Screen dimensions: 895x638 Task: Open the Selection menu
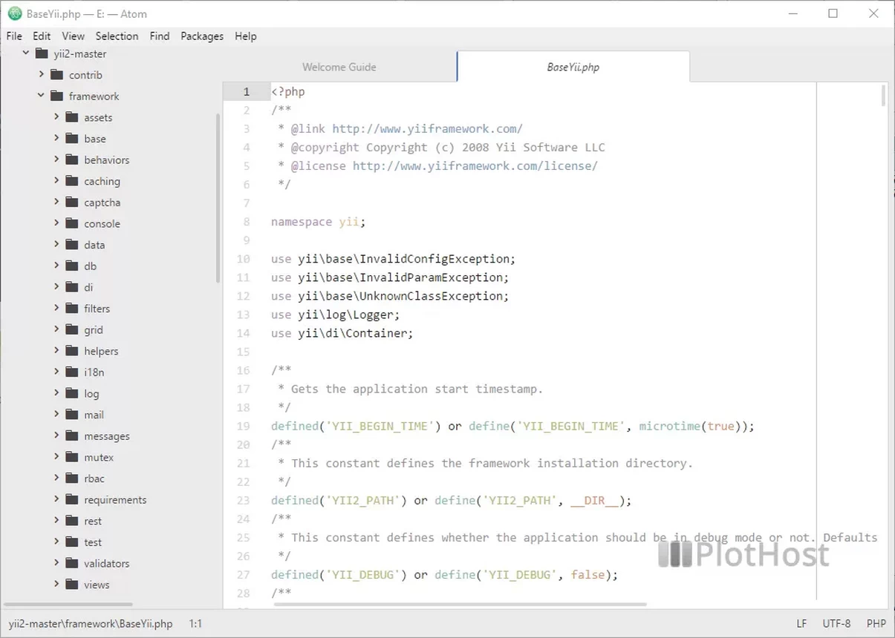(x=117, y=36)
